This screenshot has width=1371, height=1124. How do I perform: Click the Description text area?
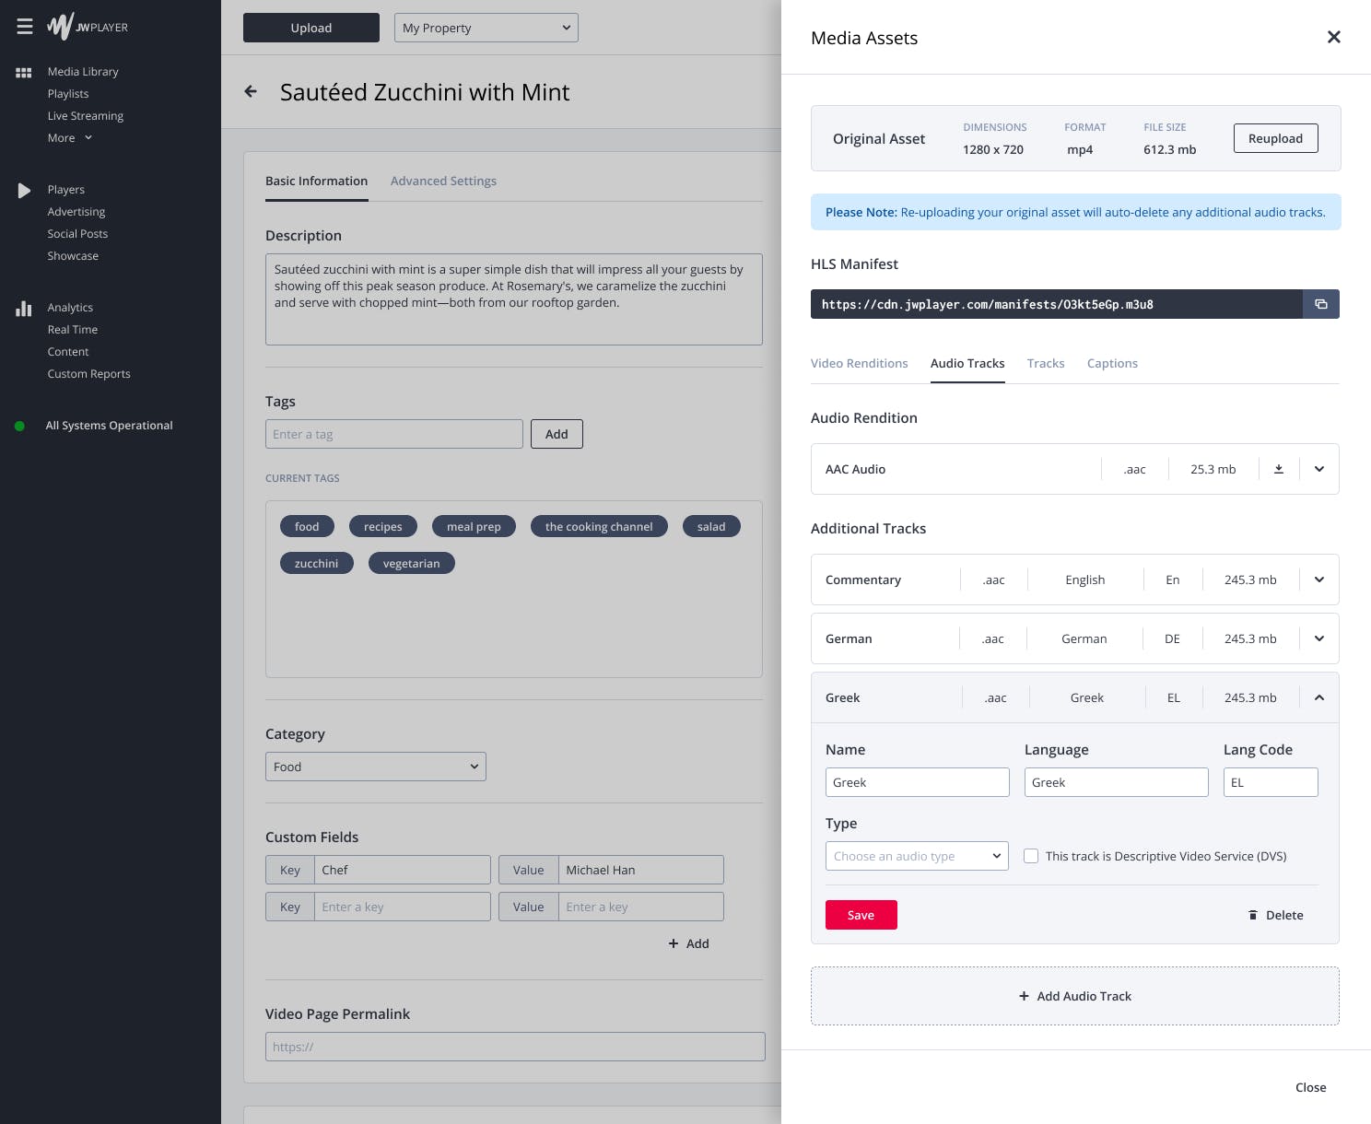[514, 299]
